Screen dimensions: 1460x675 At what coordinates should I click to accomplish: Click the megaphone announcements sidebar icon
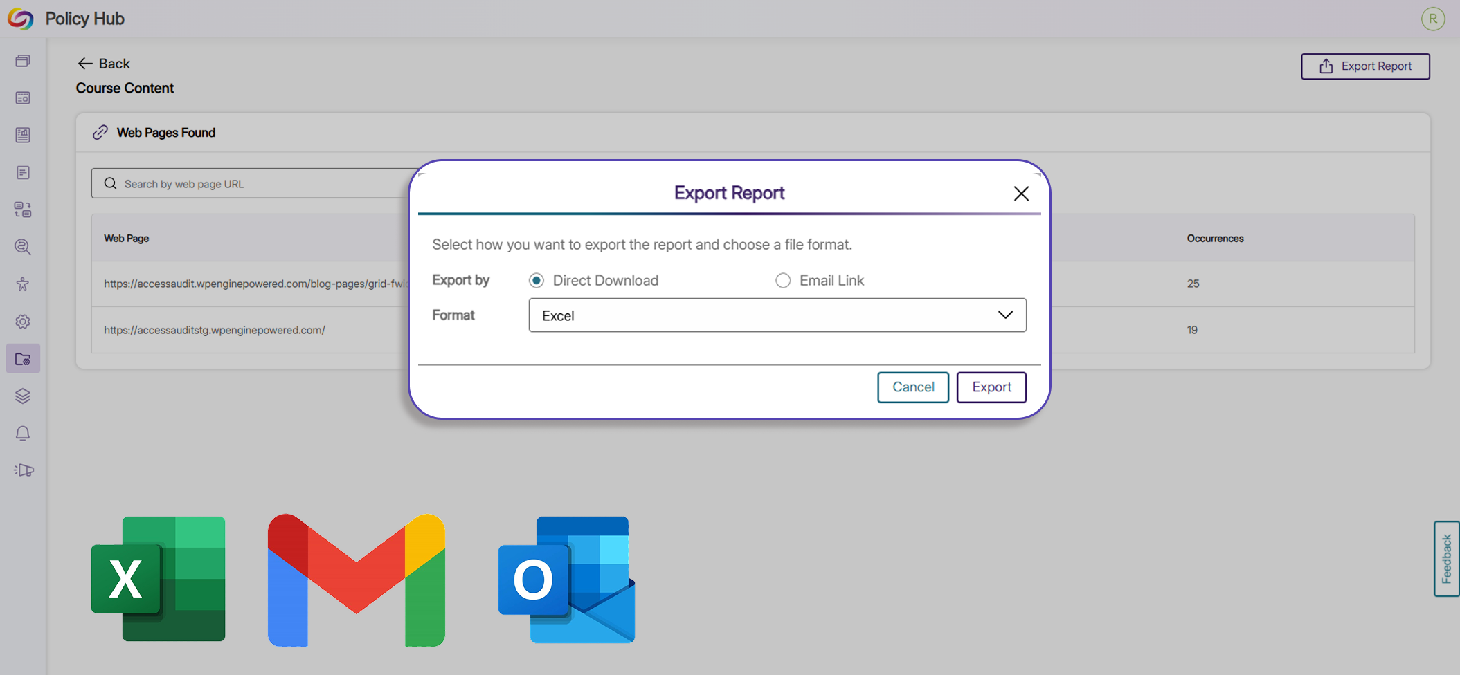[x=24, y=471]
